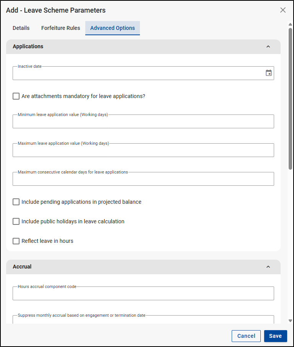Toggle Reflect leave in hours checkbox
The height and width of the screenshot is (347, 294).
click(16, 241)
